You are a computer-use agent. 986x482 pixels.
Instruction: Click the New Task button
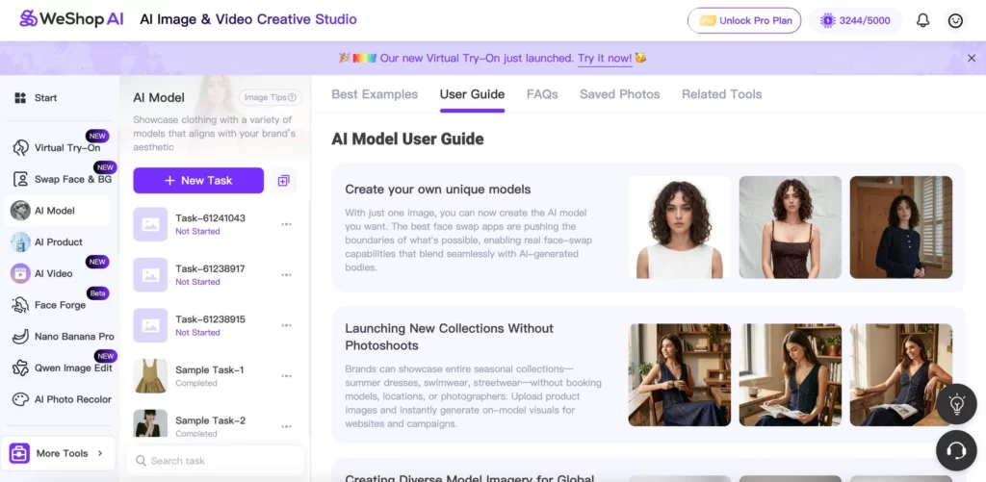[x=198, y=180]
